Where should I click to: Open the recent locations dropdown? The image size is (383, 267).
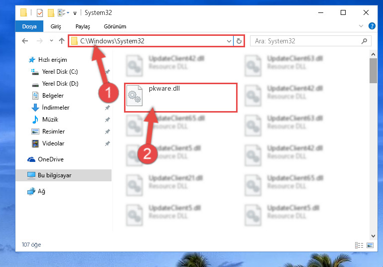[x=51, y=41]
